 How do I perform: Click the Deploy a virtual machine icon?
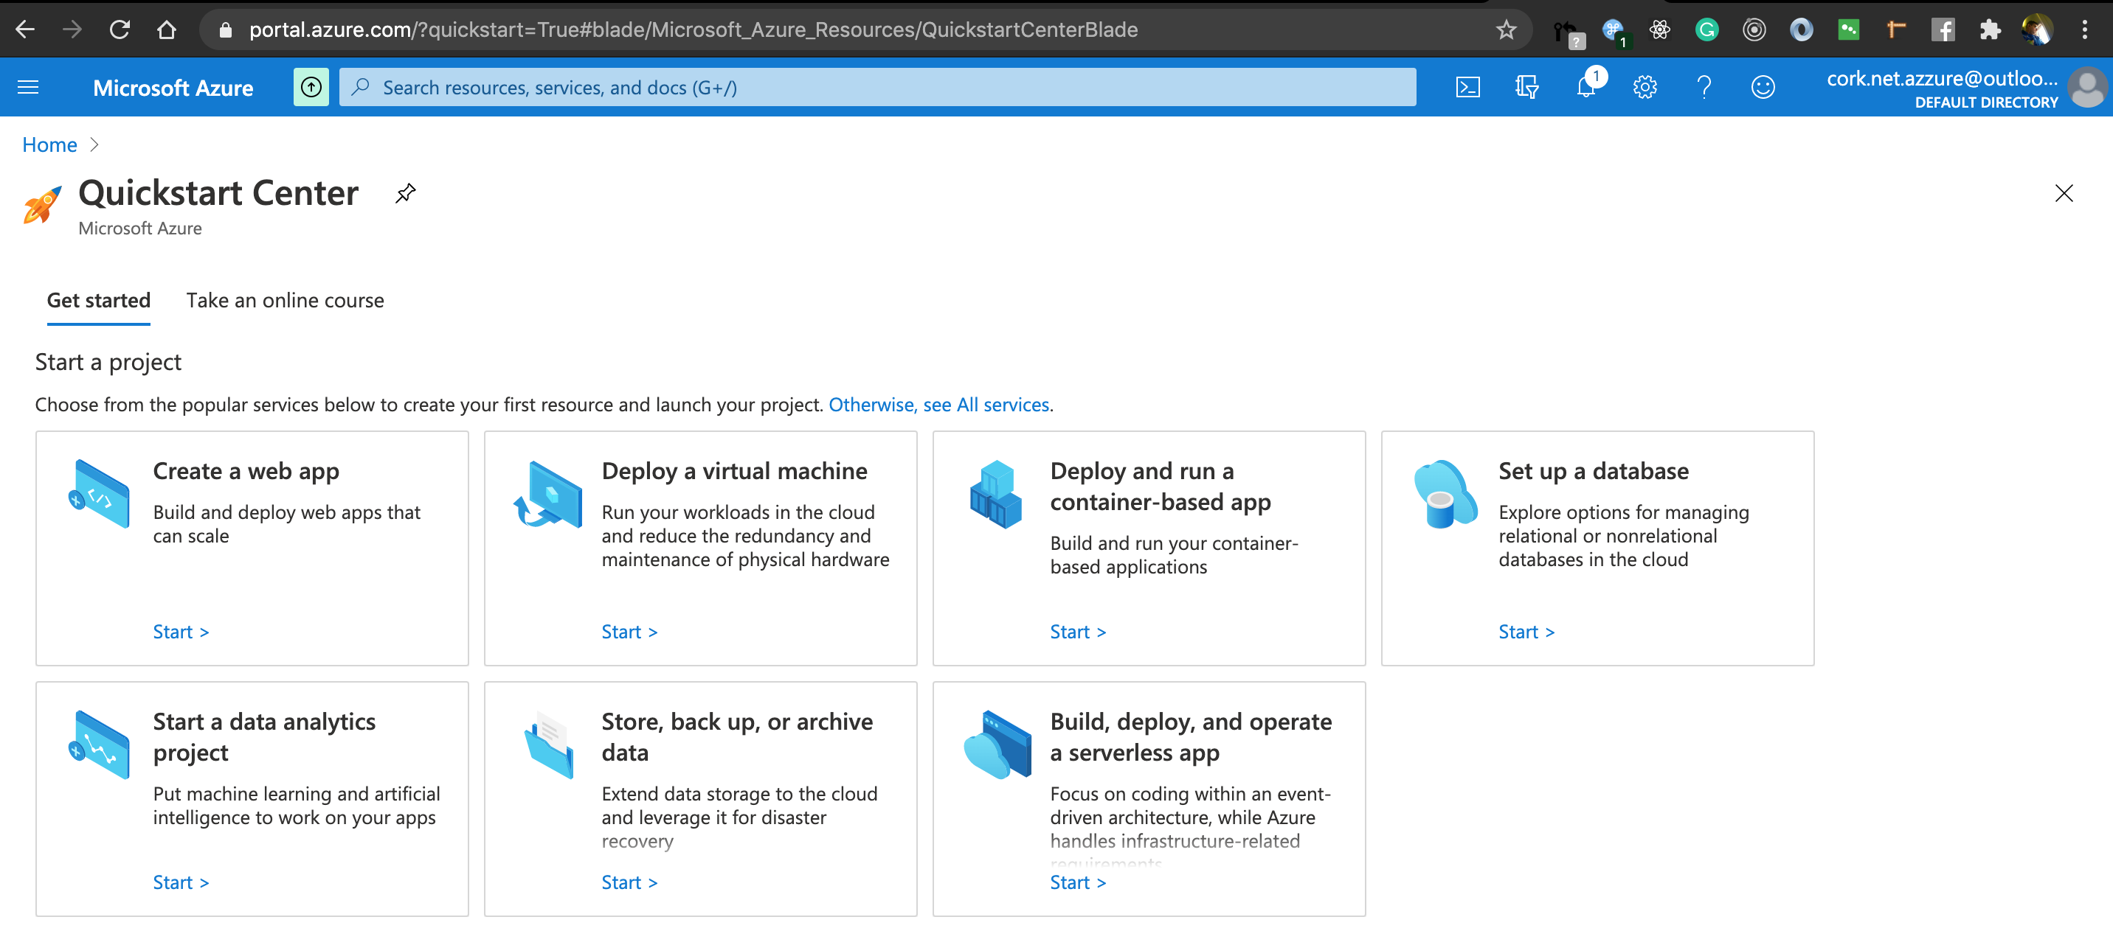pyautogui.click(x=547, y=493)
